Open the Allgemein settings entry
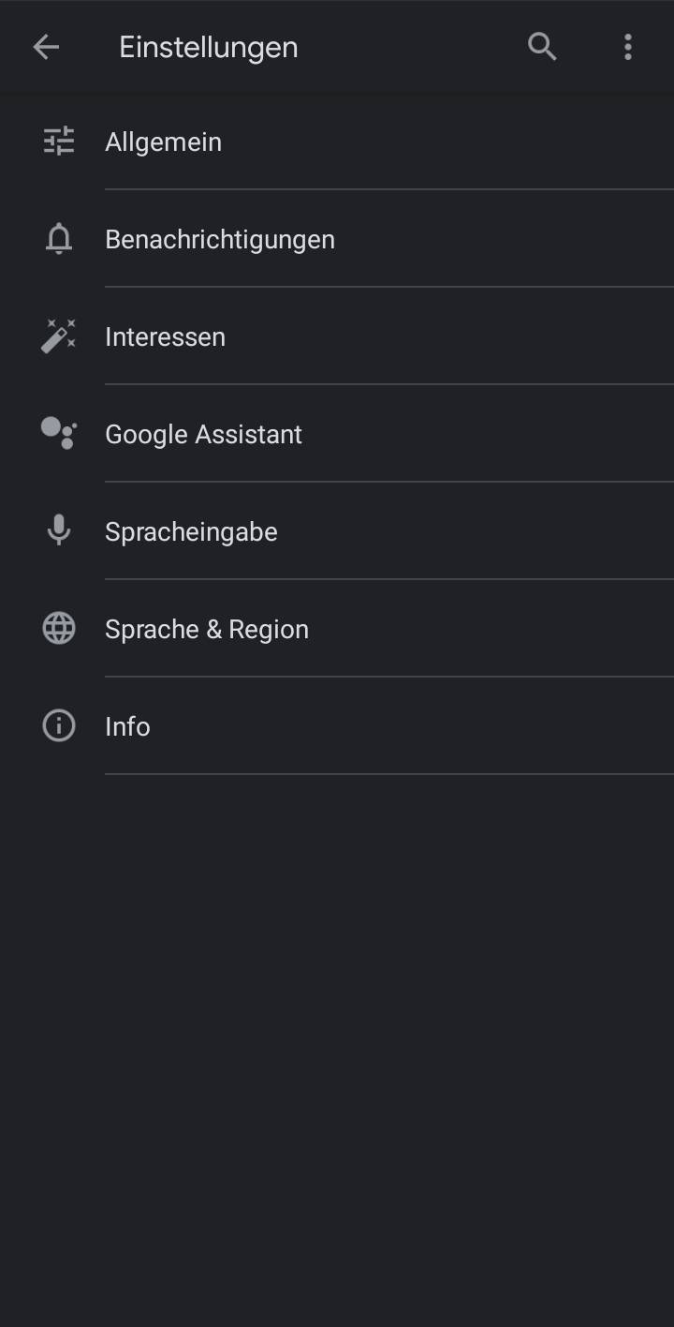The image size is (674, 1327). (x=337, y=142)
